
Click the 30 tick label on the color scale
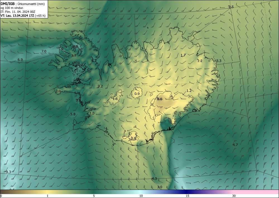tap(234, 196)
